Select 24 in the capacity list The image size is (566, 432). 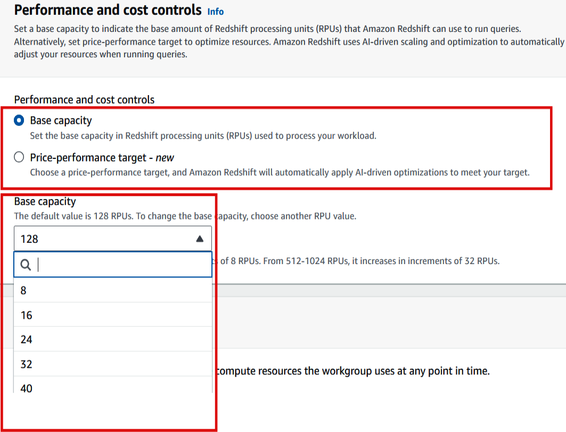point(27,340)
